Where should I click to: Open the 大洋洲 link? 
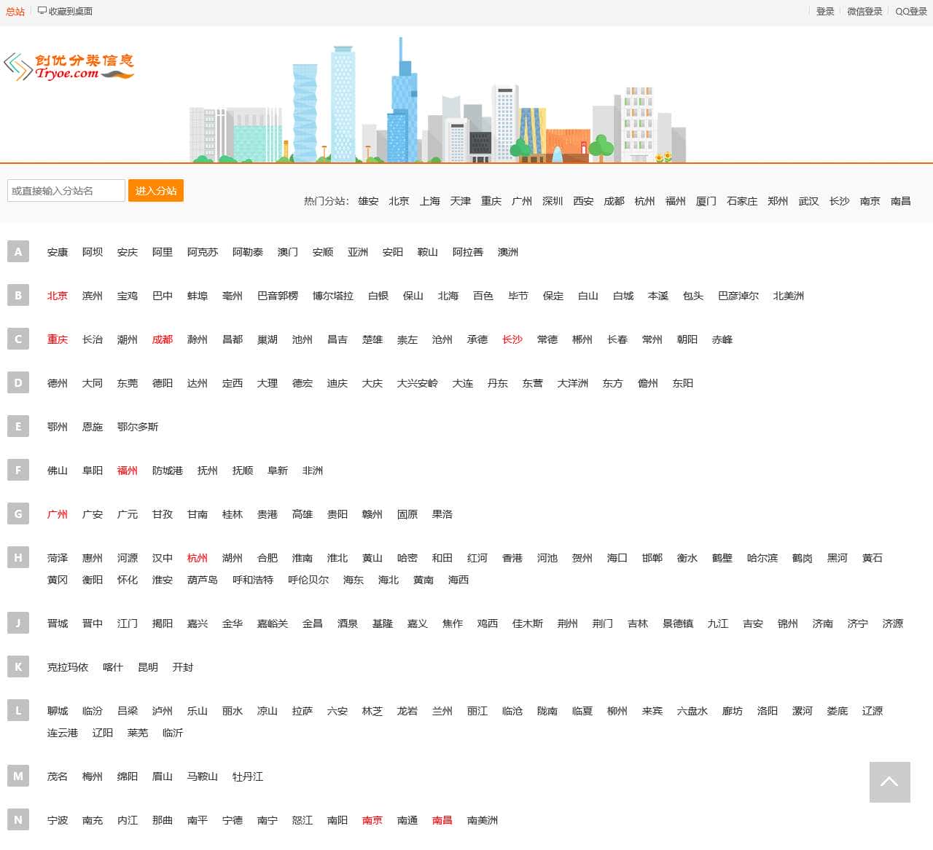573,383
